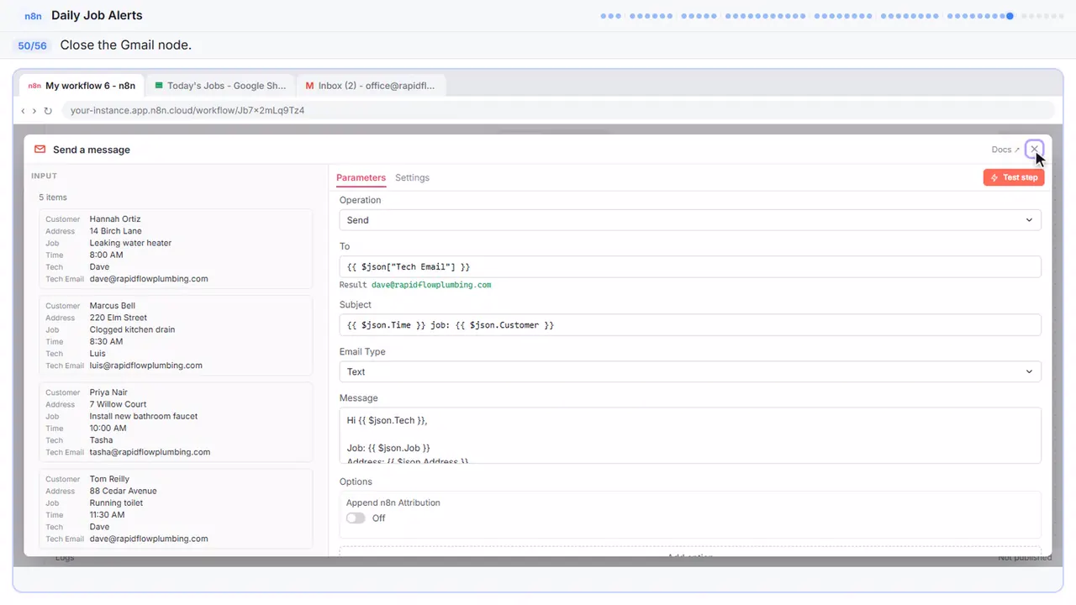Click the address 220 Elm Street
The height and width of the screenshot is (605, 1076).
click(119, 318)
